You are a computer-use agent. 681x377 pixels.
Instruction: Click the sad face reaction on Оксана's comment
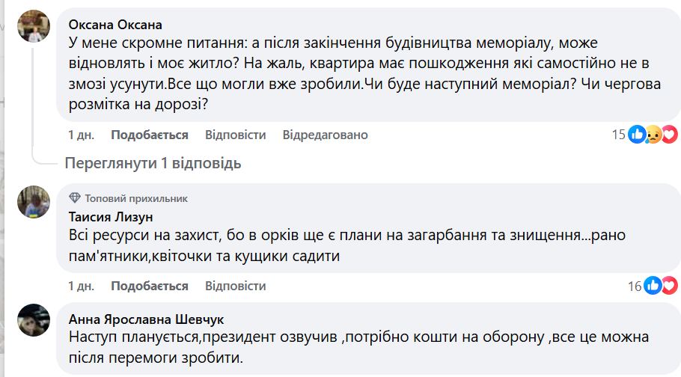click(653, 135)
